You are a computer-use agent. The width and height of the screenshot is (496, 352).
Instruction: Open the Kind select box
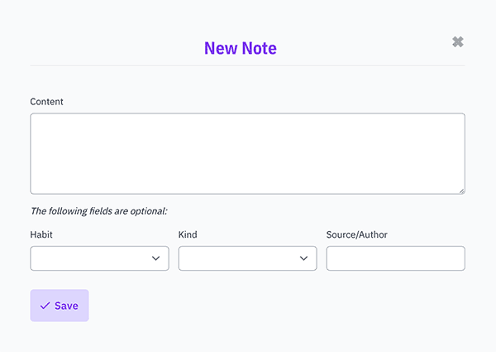pyautogui.click(x=248, y=258)
